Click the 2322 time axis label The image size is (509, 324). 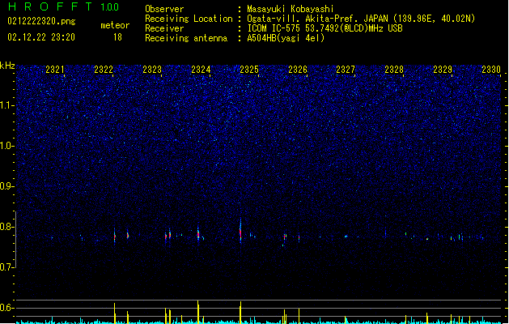click(x=104, y=69)
